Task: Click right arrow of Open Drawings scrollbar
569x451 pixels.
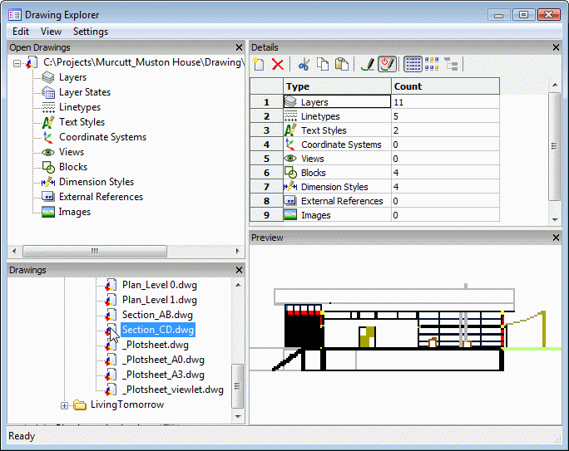Action: click(238, 251)
